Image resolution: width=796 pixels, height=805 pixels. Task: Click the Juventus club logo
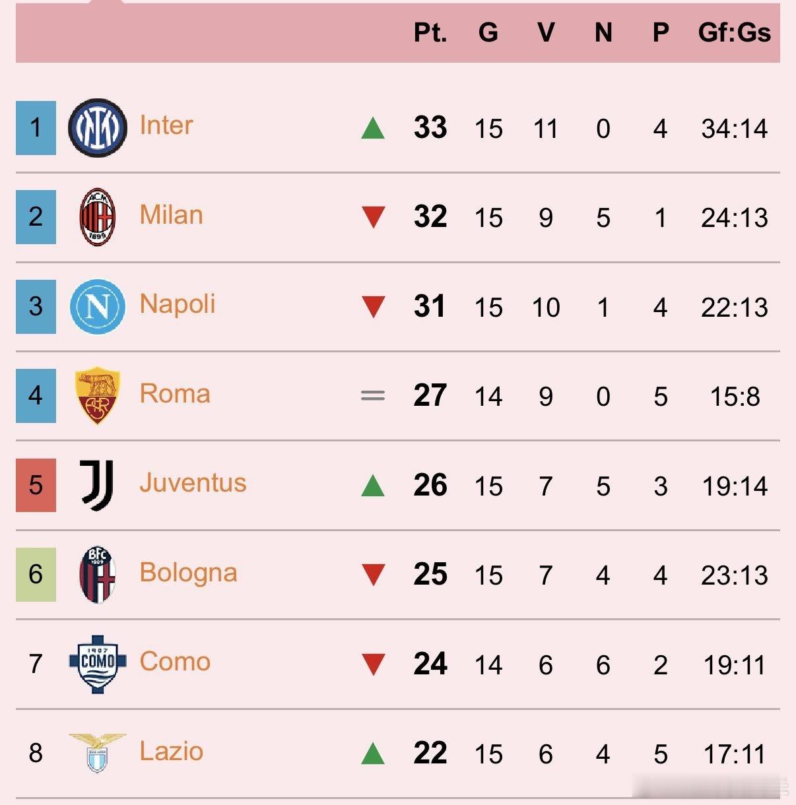(97, 485)
